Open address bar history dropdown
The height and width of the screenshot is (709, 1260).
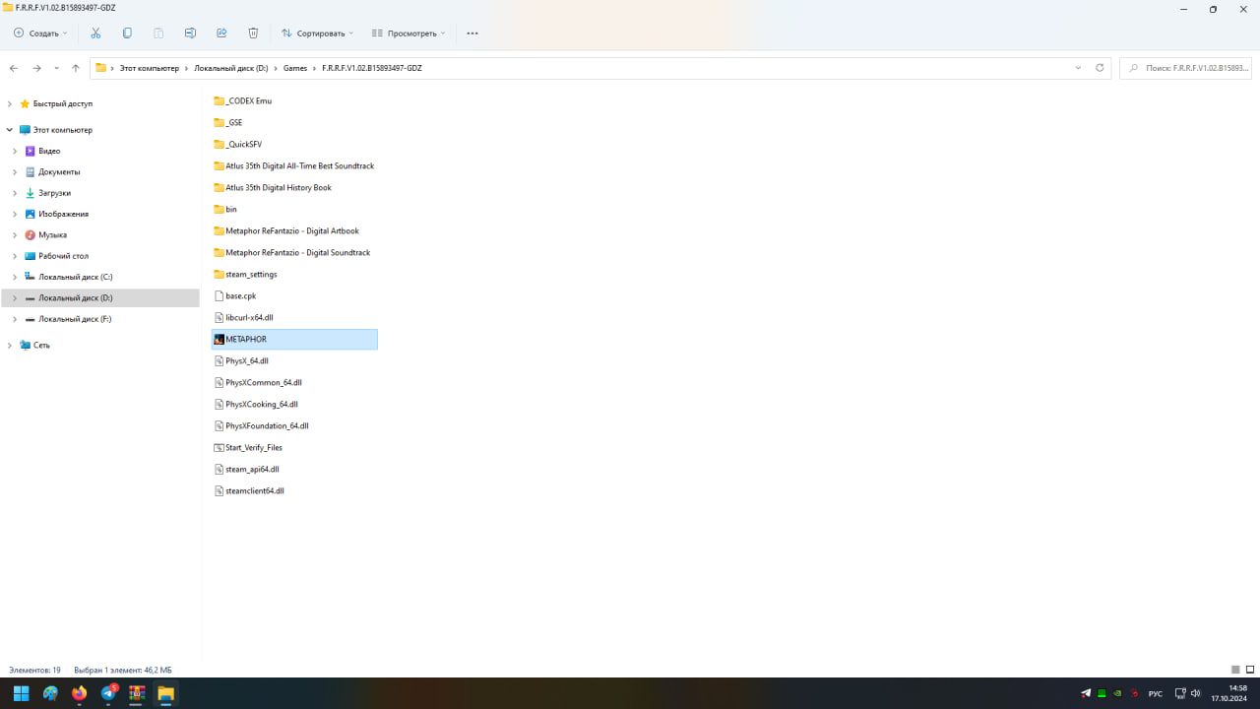pyautogui.click(x=1079, y=68)
